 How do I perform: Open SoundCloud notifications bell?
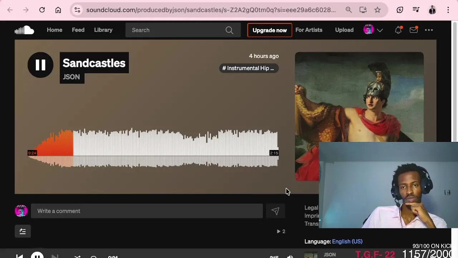pyautogui.click(x=398, y=30)
